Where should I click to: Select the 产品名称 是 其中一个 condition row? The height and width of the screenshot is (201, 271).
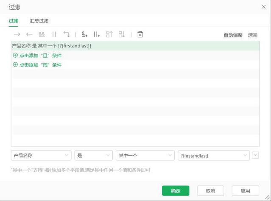coord(135,46)
